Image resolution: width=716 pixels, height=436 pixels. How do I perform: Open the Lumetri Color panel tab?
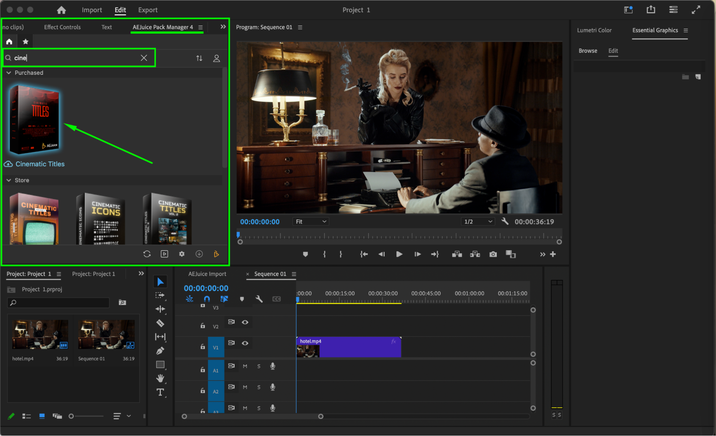pyautogui.click(x=594, y=30)
